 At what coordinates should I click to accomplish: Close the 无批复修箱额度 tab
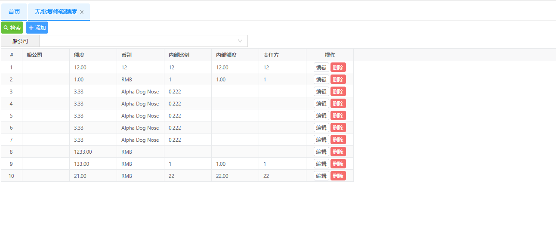tap(82, 12)
